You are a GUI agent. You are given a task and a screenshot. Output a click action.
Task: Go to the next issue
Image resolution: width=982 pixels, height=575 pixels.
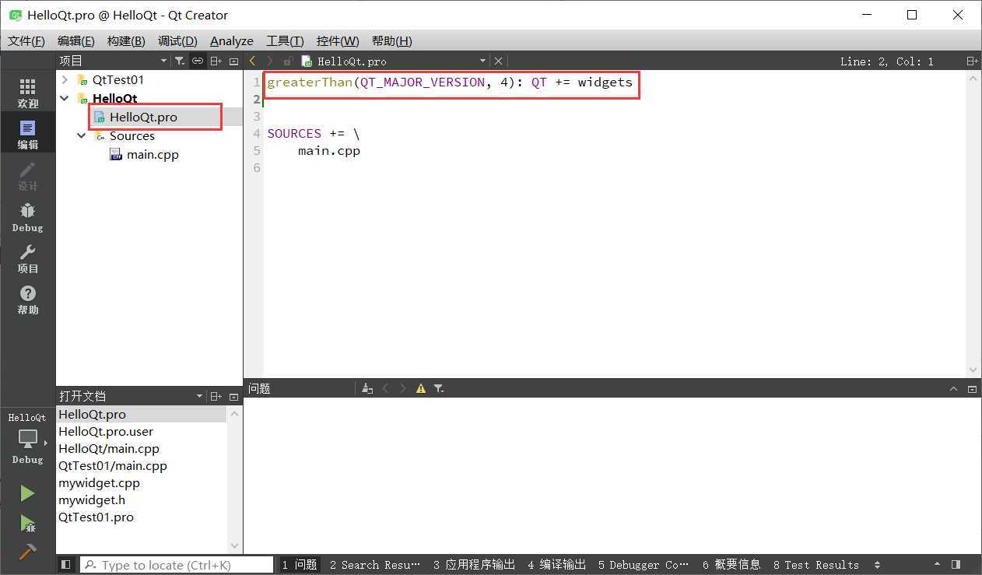click(x=403, y=388)
